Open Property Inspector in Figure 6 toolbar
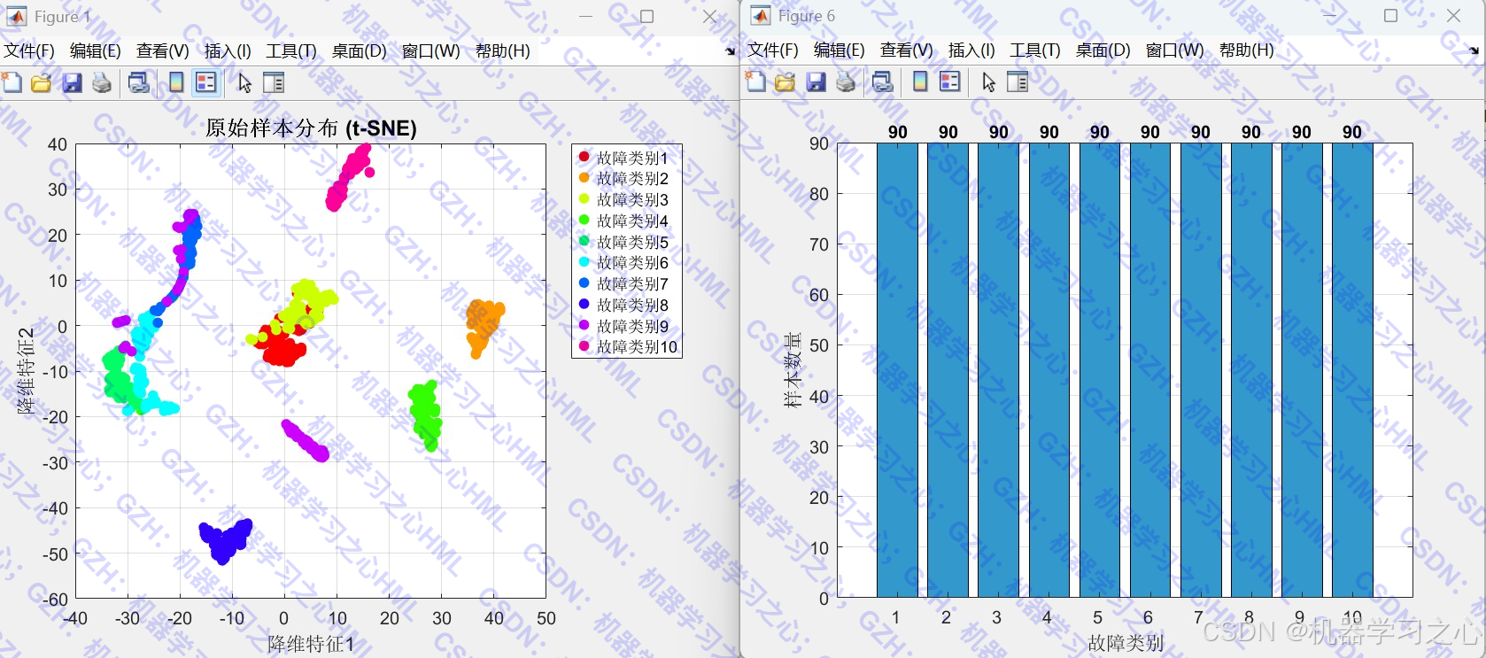The image size is (1486, 658). [1018, 82]
